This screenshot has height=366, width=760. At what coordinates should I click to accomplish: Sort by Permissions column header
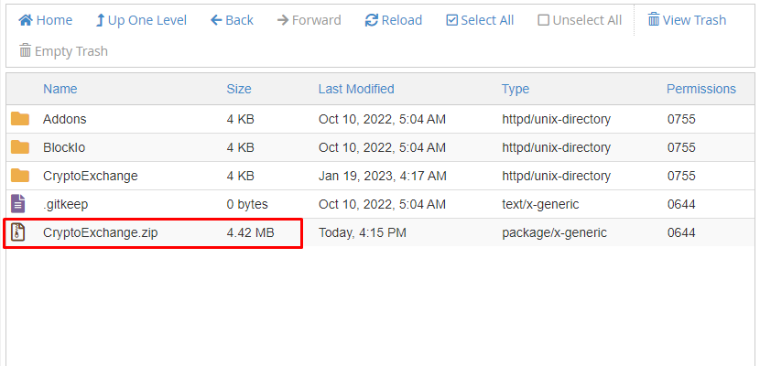pos(700,89)
